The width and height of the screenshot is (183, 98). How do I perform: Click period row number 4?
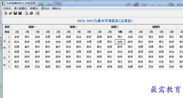9,52
